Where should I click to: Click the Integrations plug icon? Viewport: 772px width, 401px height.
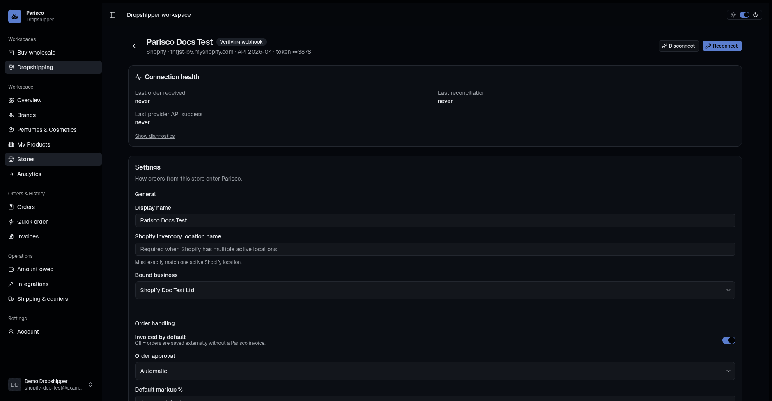[x=11, y=284]
